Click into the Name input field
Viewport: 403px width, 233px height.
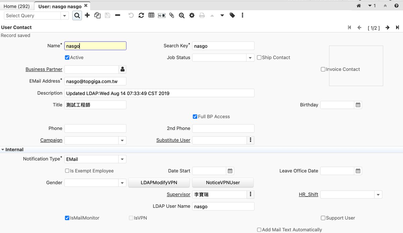point(95,46)
